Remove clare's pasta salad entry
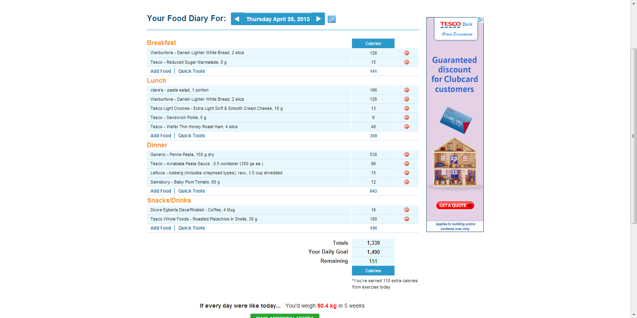Image resolution: width=637 pixels, height=318 pixels. [406, 90]
